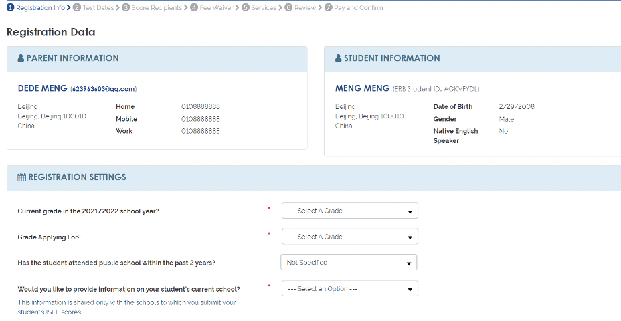
Task: Expand the Grade Applying For dropdown
Action: pos(349,237)
